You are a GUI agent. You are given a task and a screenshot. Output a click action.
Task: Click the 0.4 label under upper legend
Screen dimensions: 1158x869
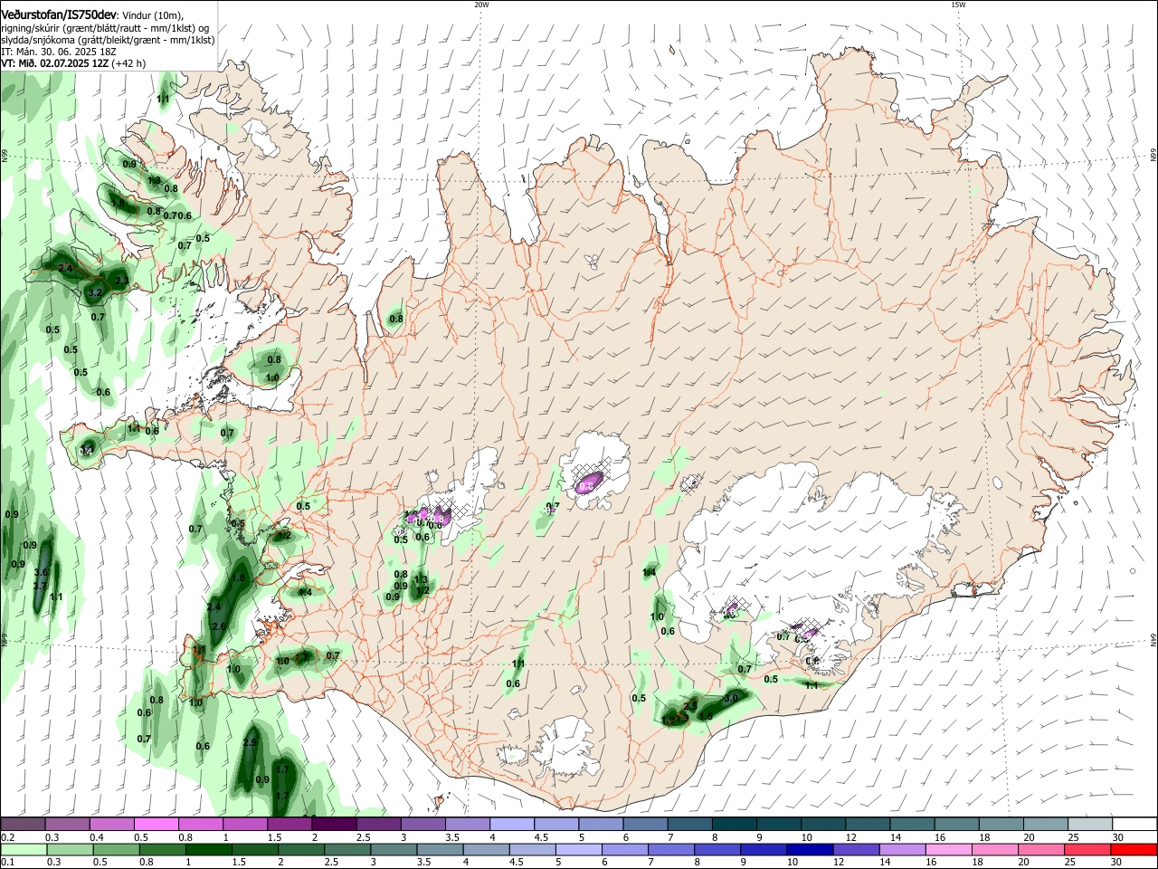coord(97,837)
